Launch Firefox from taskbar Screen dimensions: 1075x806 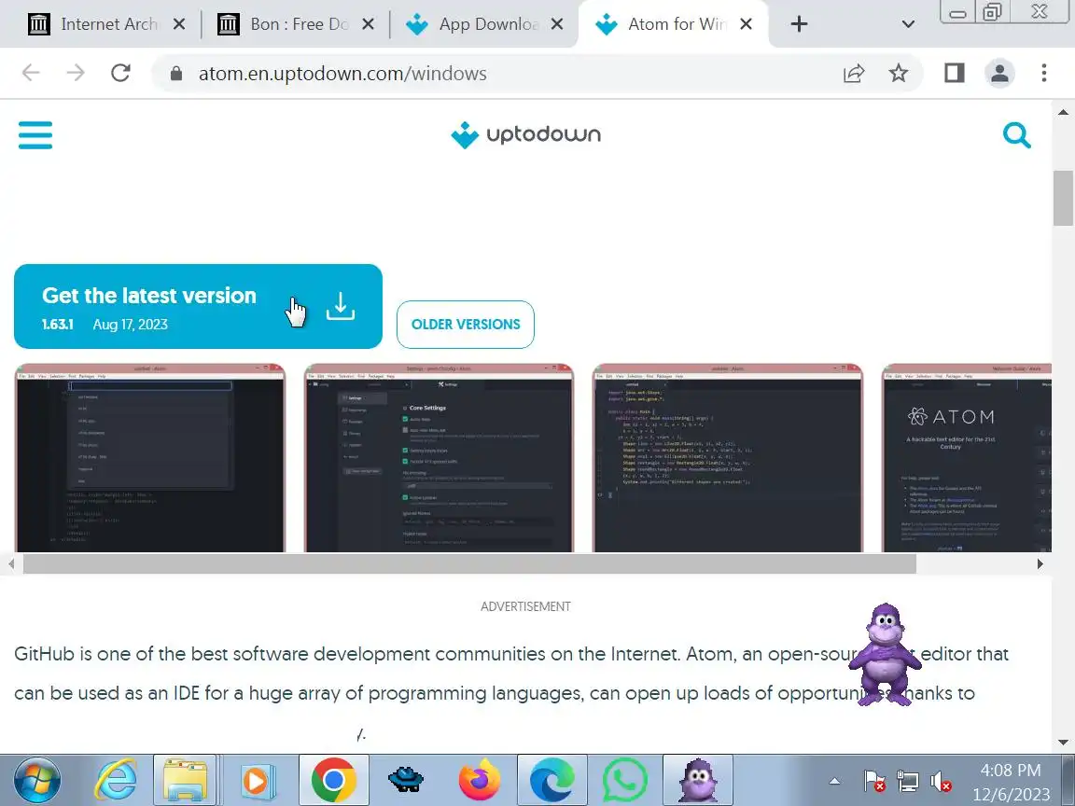[480, 780]
